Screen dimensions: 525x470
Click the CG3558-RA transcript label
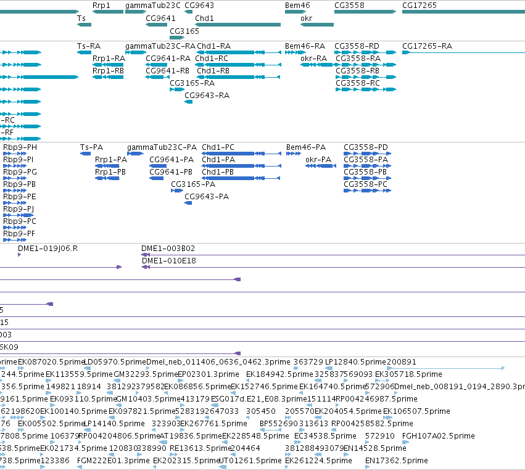358,59
